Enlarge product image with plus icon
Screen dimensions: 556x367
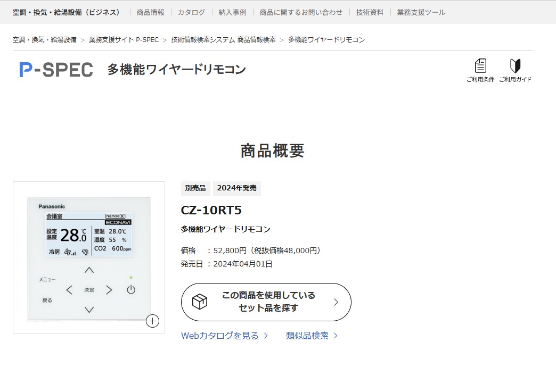coord(152,321)
